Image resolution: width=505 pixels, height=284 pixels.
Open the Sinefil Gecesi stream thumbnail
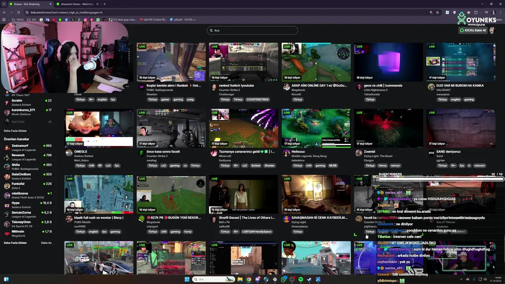[243, 194]
